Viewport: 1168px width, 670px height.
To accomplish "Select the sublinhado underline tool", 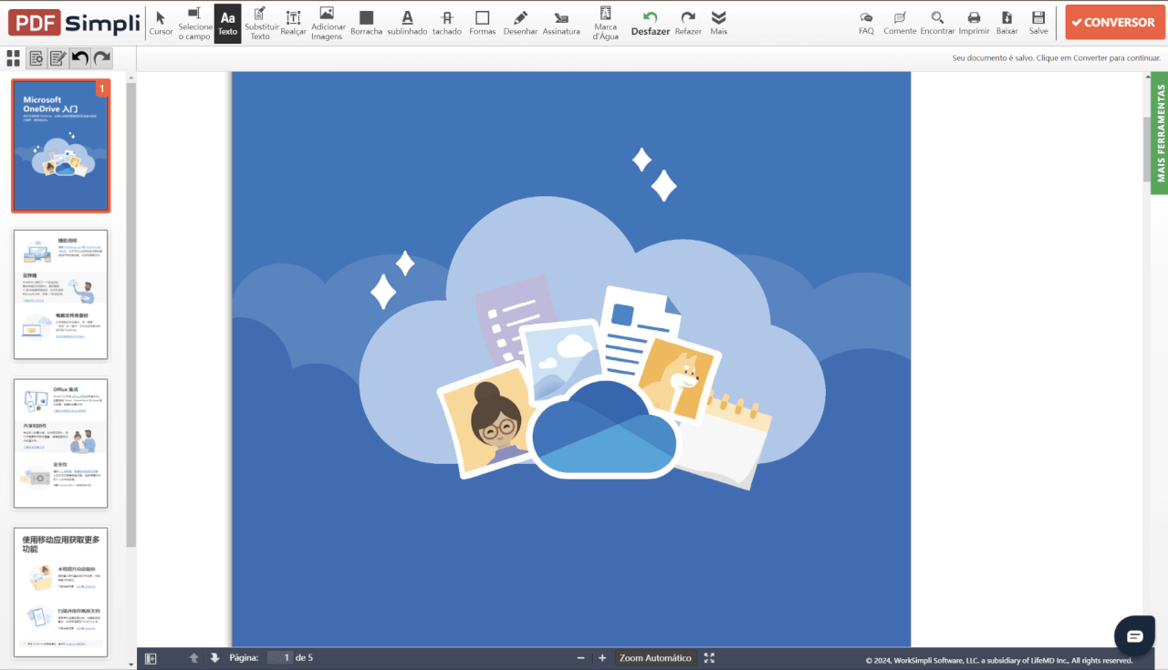I will coord(407,23).
